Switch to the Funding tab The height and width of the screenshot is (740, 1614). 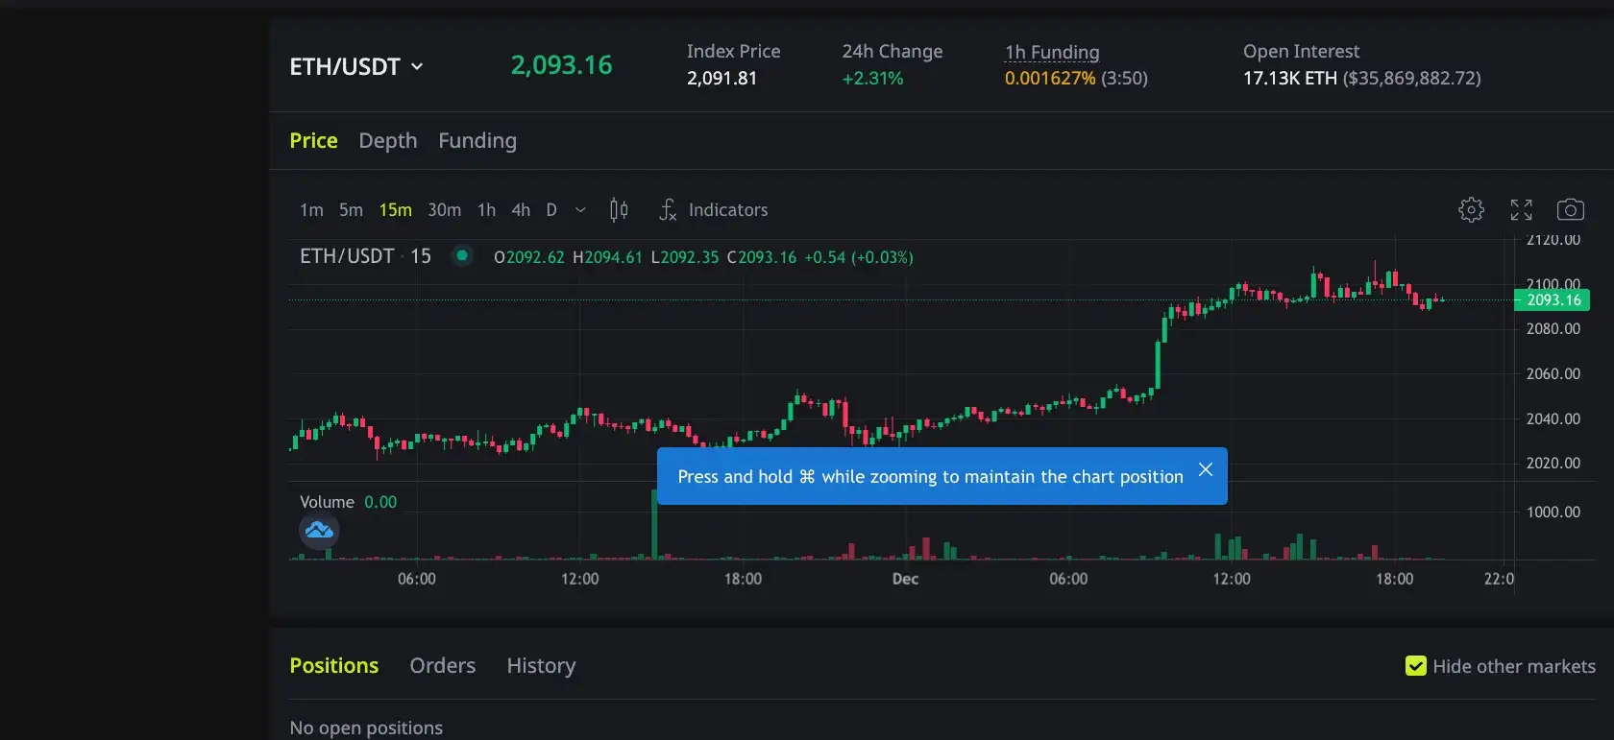click(477, 140)
